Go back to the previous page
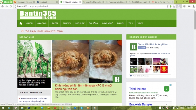 click(3, 6)
